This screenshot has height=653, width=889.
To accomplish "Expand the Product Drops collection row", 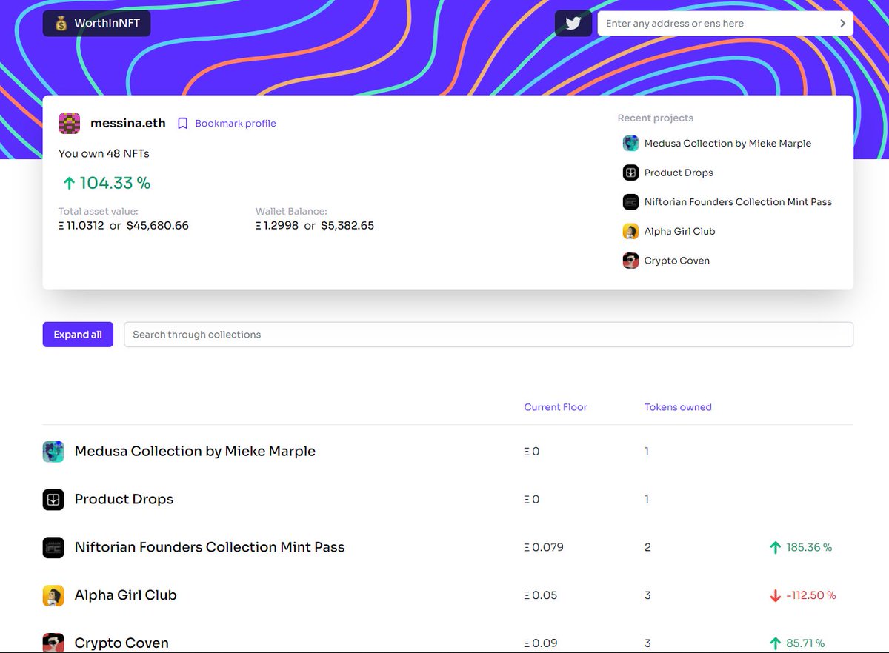I will (x=447, y=500).
